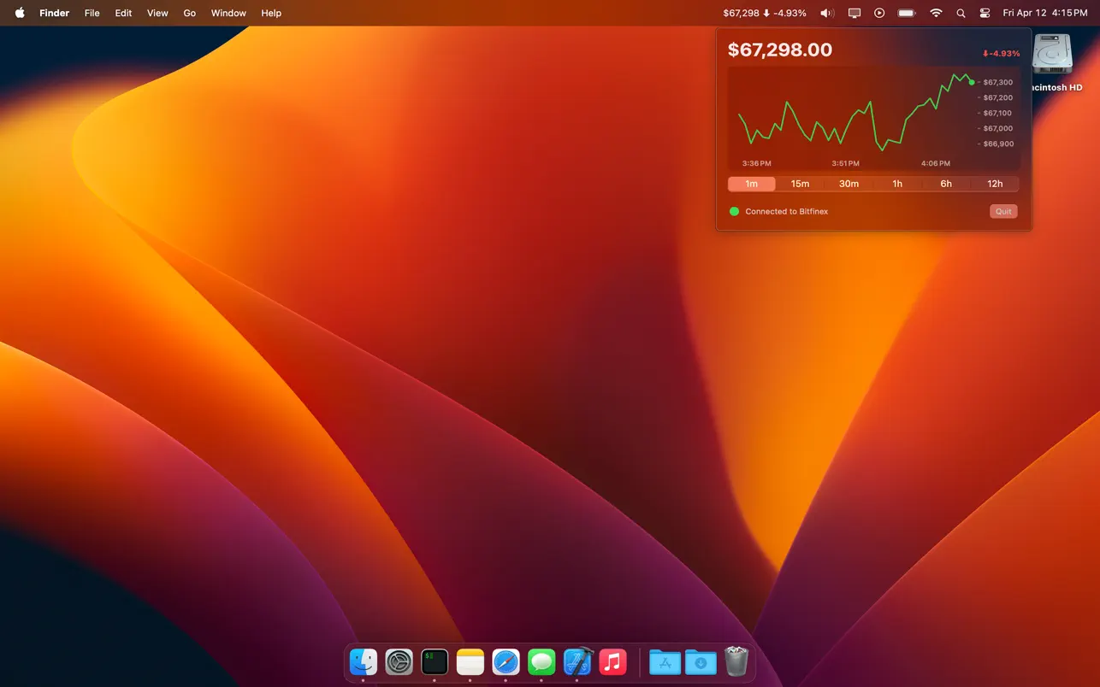Open the Apple menu

pyautogui.click(x=19, y=13)
